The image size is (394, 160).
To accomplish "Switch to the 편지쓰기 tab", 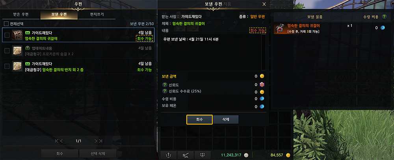I will point(97,14).
